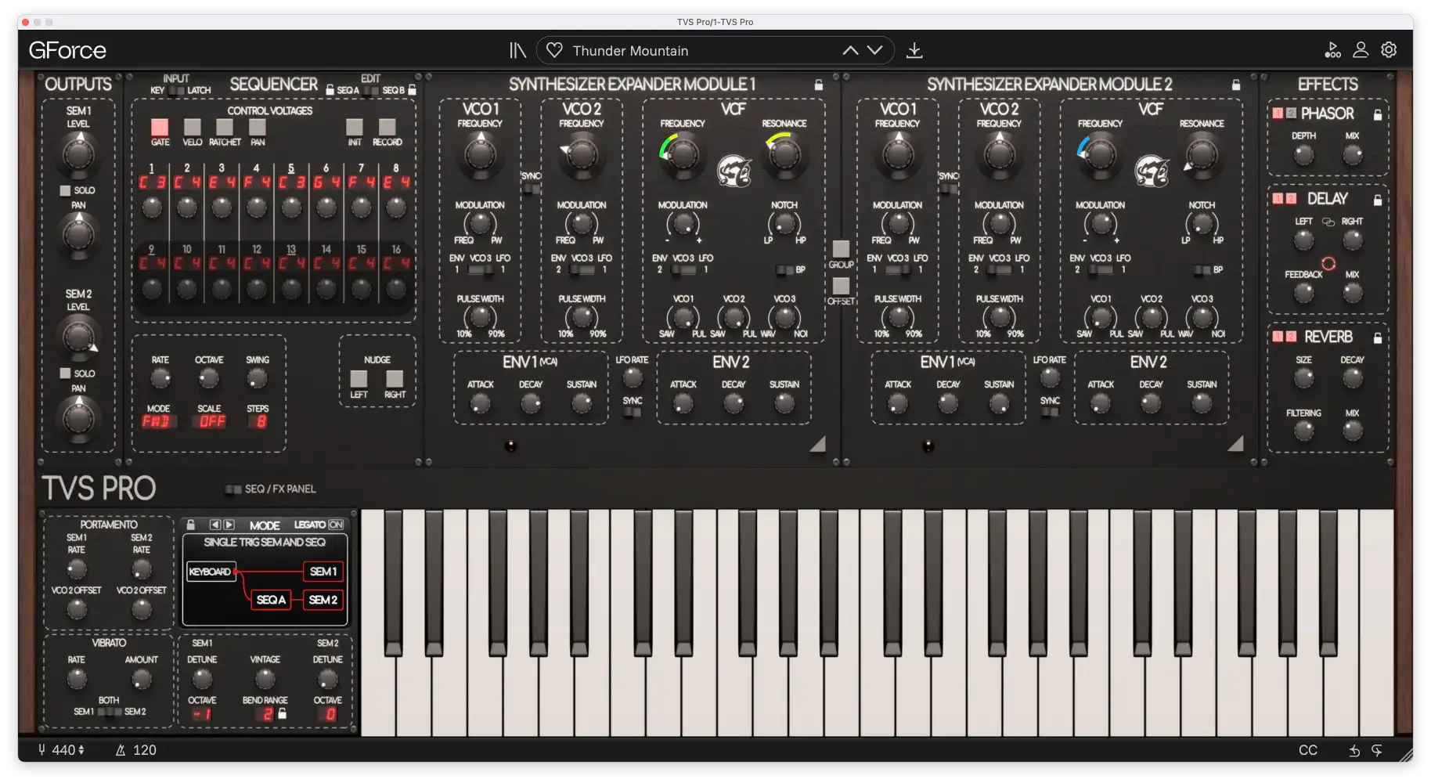This screenshot has width=1431, height=783.
Task: Select the RATCHET control voltage button
Action: point(225,128)
